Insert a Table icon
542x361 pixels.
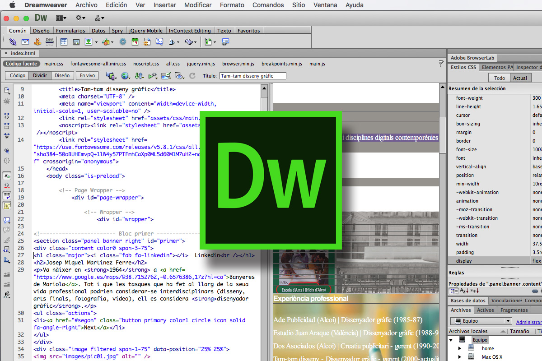pyautogui.click(x=64, y=42)
